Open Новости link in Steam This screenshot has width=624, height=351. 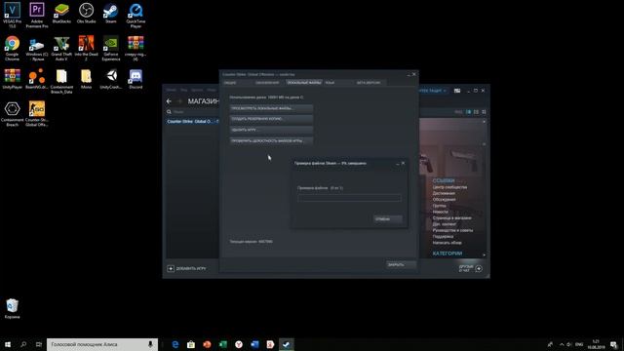tap(440, 212)
